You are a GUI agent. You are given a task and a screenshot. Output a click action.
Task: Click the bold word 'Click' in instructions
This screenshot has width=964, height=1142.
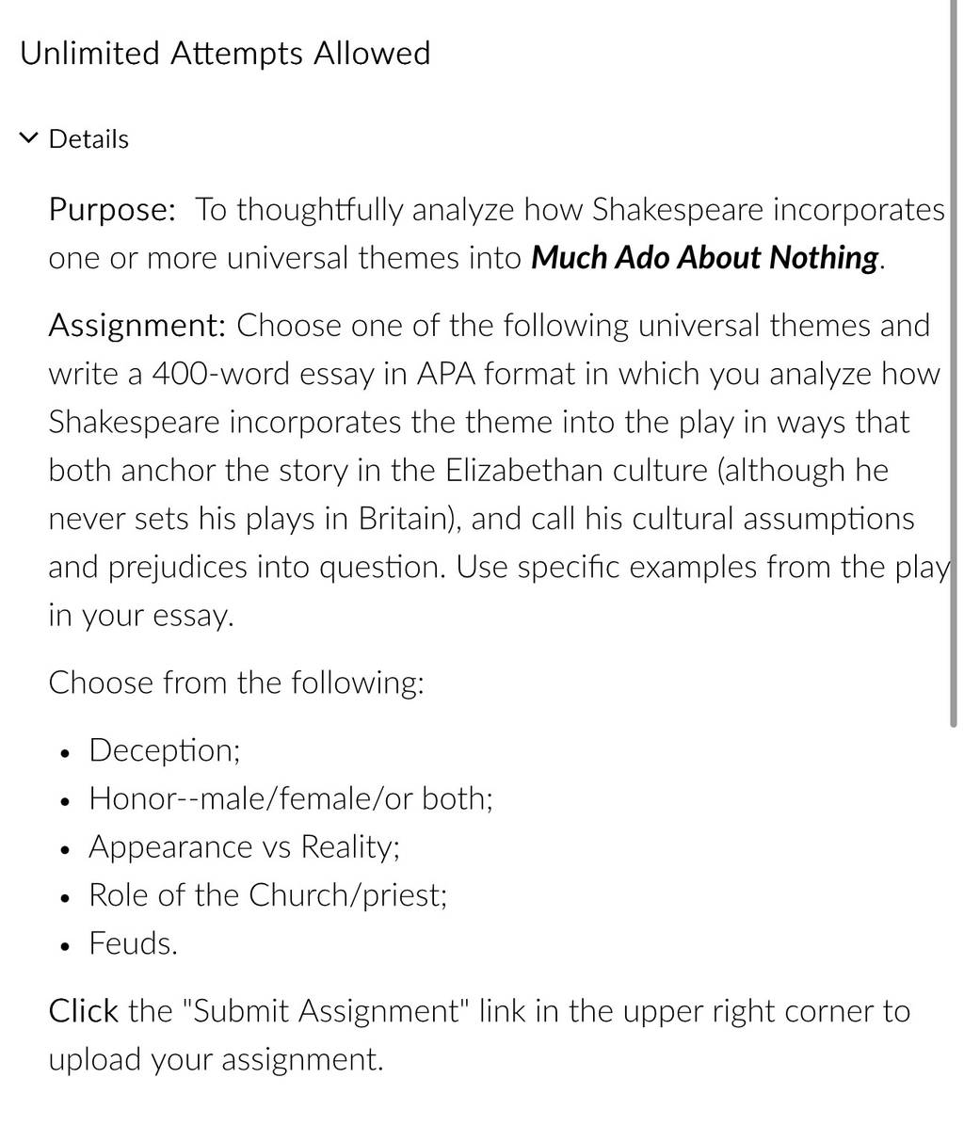[x=84, y=1011]
